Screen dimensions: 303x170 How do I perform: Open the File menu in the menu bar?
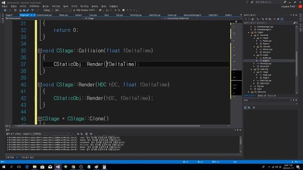(x=4, y=6)
